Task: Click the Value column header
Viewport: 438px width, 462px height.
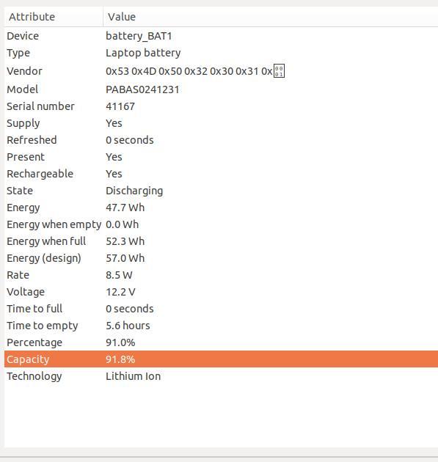Action: 271,17
